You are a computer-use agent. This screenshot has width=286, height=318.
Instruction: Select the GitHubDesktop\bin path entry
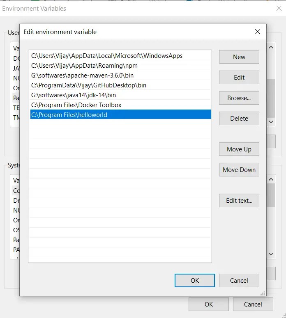pos(89,85)
